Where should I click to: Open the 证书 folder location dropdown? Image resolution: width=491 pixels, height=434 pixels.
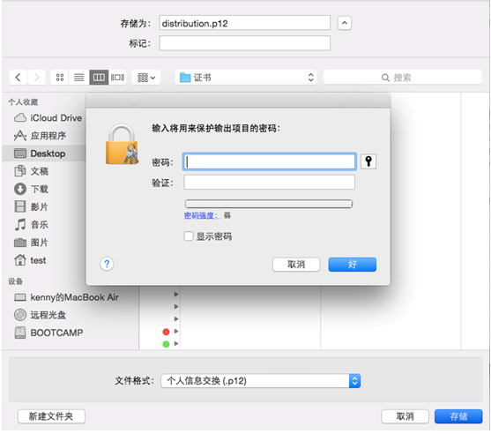[246, 77]
